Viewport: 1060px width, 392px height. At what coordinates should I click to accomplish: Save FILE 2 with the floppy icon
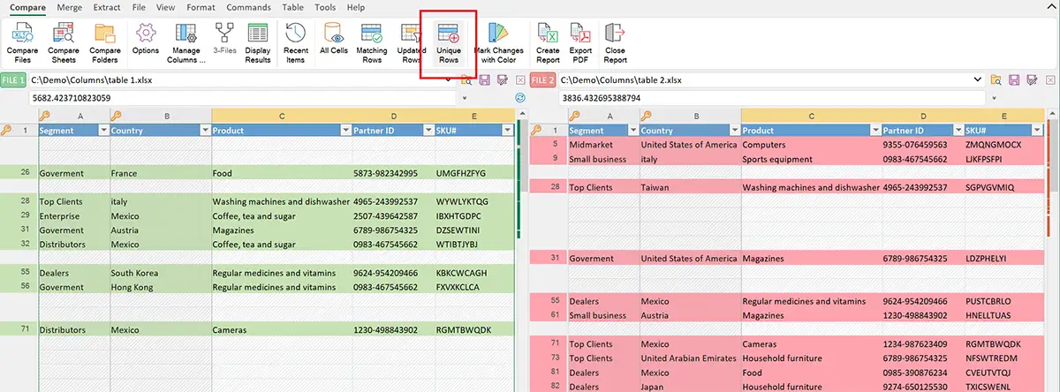1015,80
